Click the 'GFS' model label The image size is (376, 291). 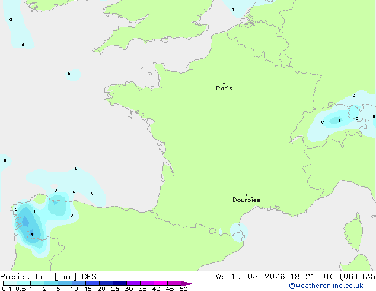(89, 277)
